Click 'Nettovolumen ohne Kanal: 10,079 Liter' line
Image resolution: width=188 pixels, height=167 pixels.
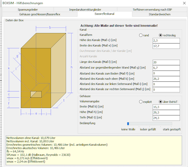31,138
